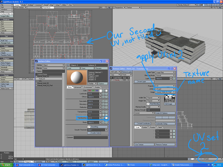Image resolution: width=223 pixels, height=167 pixels.
Task: Open the Projection dropdown
Action: click(165, 86)
